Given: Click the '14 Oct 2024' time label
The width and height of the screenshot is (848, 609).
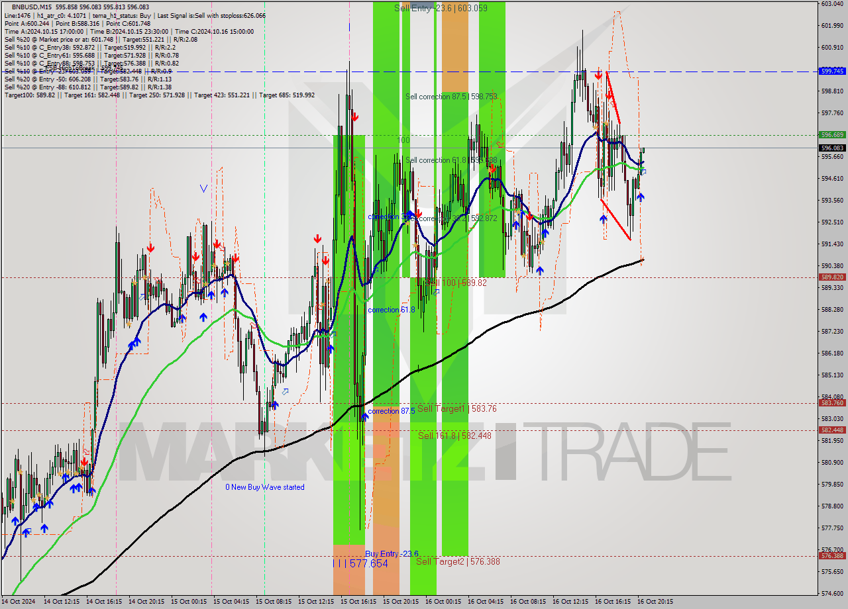Looking at the screenshot, I should 19,602.
